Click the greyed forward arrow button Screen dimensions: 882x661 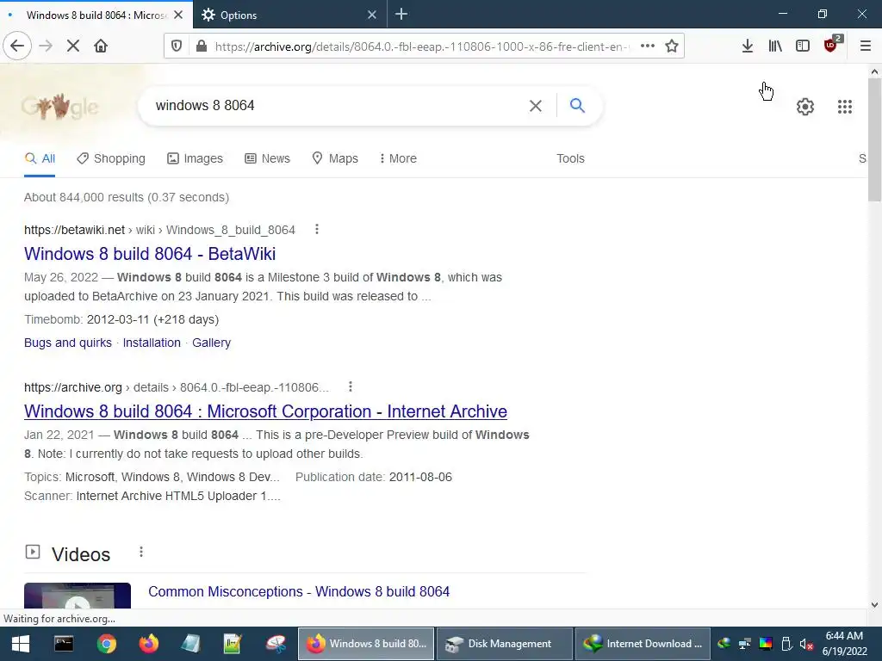(46, 46)
